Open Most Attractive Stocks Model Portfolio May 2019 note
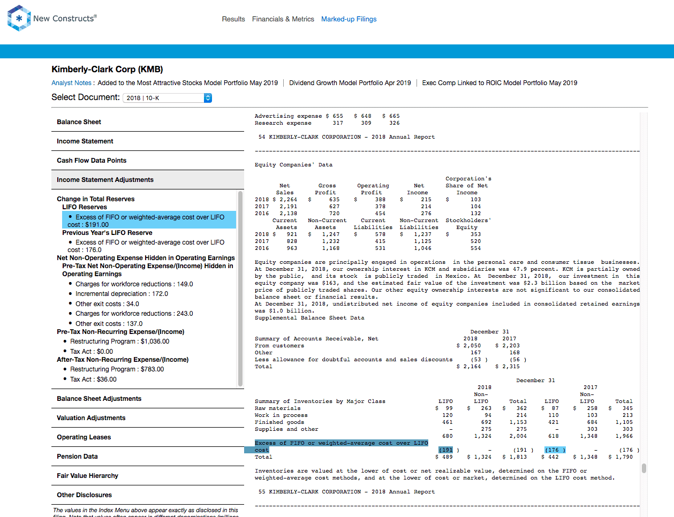 pos(188,83)
